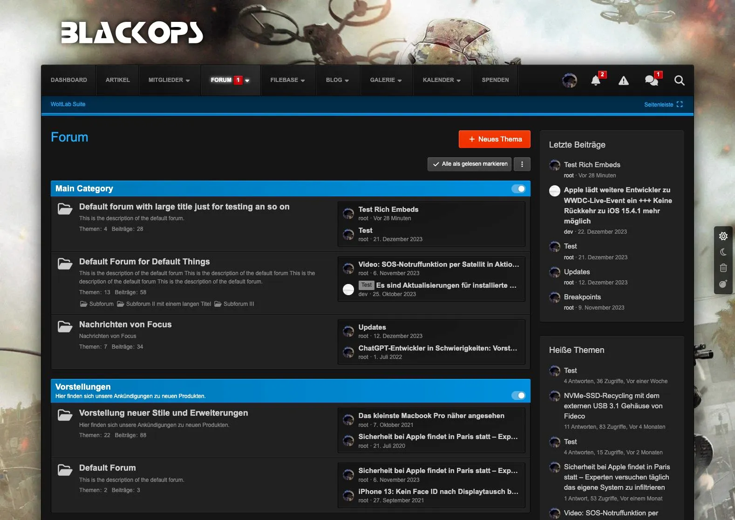
Task: Toggle the Vorstellungen category switch
Action: click(518, 395)
